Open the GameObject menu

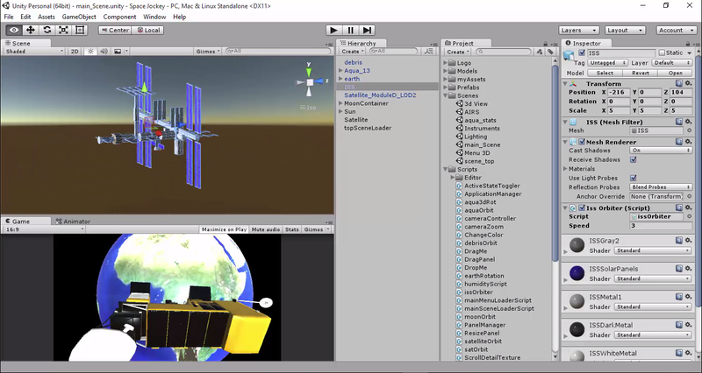pos(78,17)
